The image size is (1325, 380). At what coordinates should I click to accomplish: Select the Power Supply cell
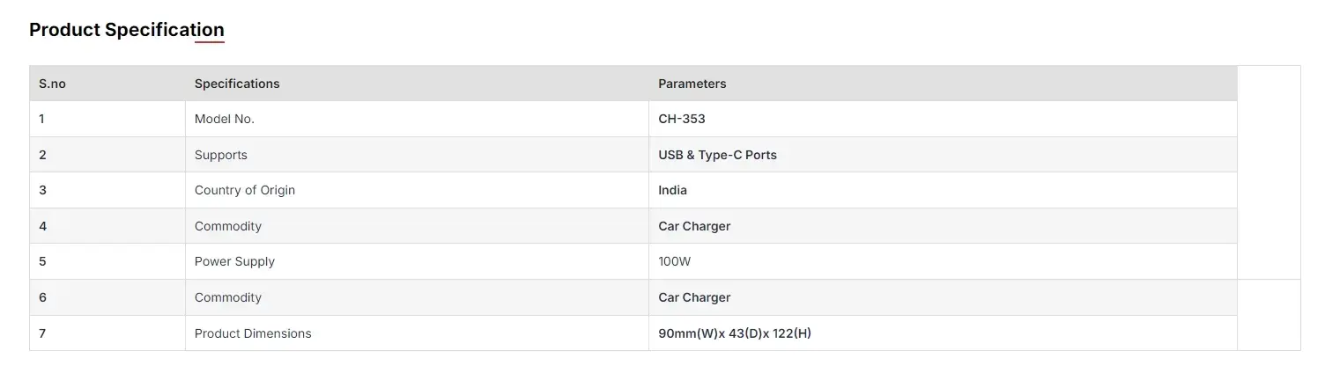(417, 261)
